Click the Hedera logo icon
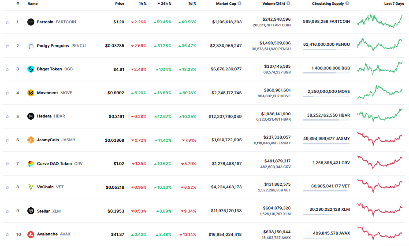Image resolution: width=409 pixels, height=246 pixels. [30, 116]
